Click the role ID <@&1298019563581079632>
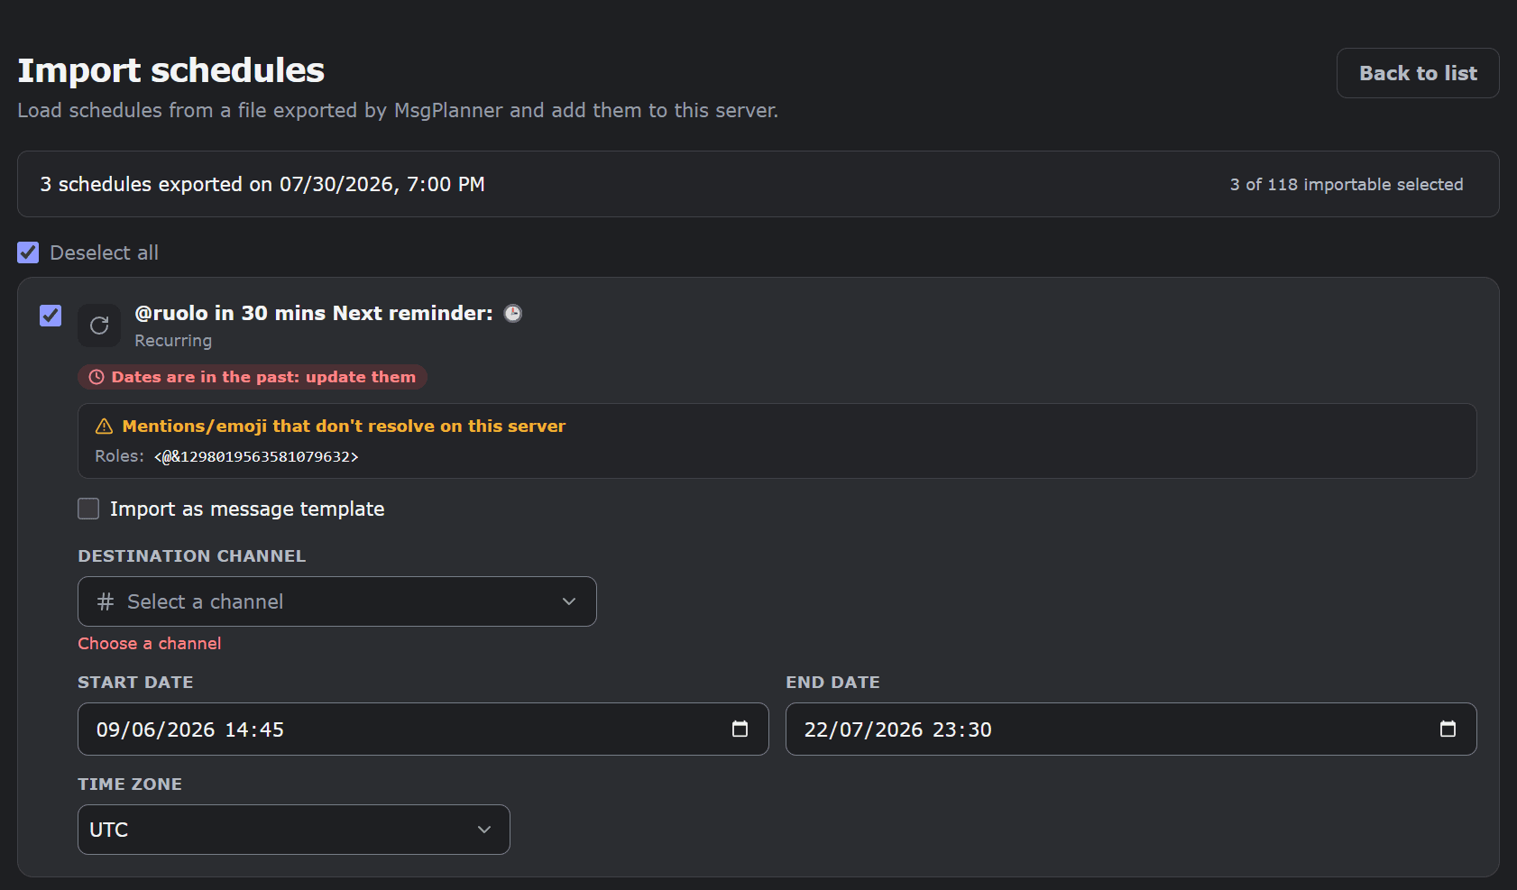 click(256, 457)
